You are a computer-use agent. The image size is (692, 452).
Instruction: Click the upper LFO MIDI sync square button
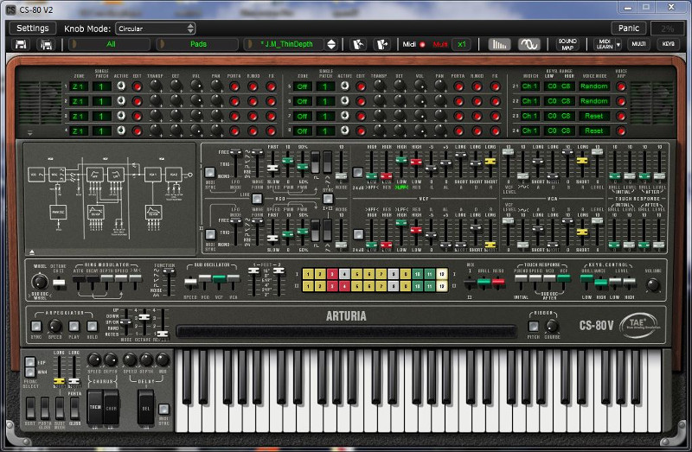tap(210, 173)
